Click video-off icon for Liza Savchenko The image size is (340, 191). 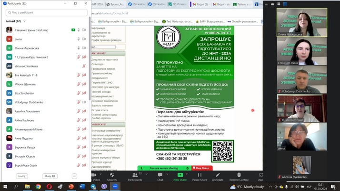pyautogui.click(x=84, y=93)
